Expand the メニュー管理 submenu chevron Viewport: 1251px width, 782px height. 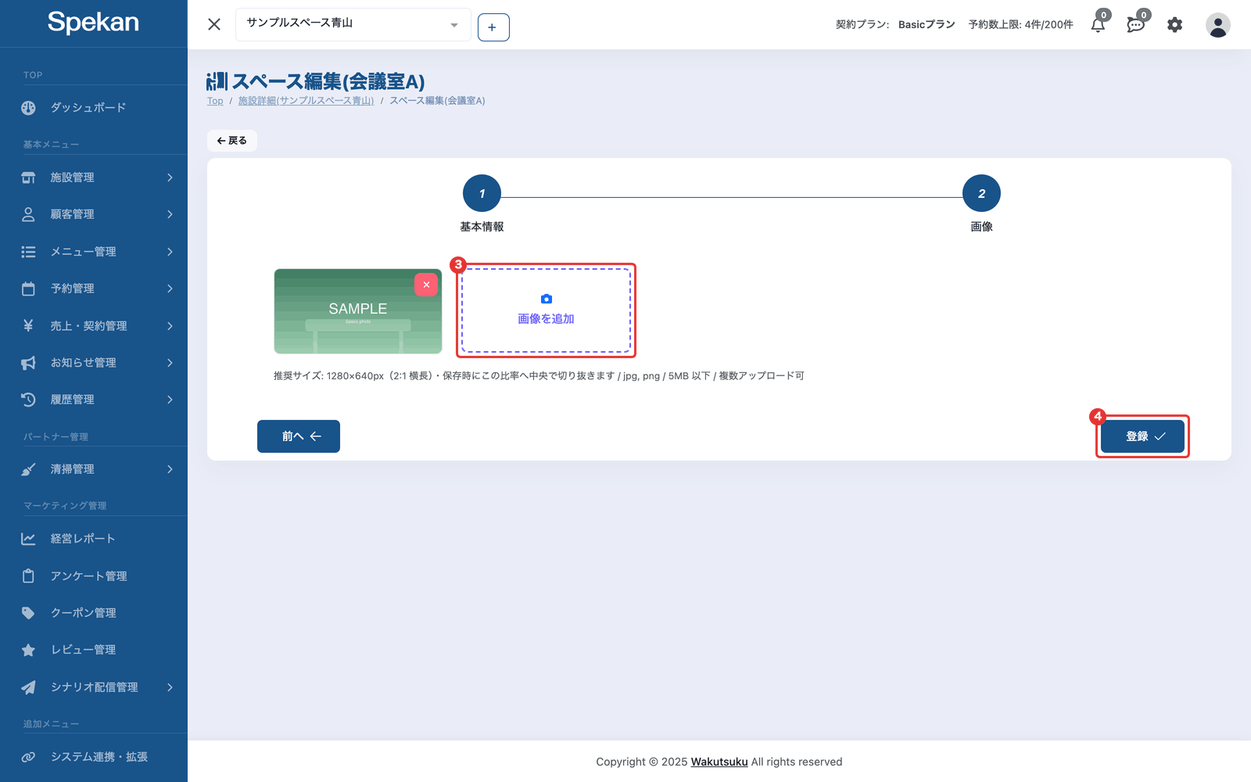pyautogui.click(x=170, y=252)
